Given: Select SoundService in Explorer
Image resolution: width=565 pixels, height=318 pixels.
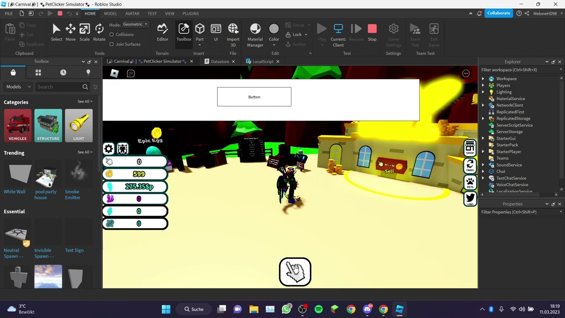Looking at the screenshot, I should point(509,165).
